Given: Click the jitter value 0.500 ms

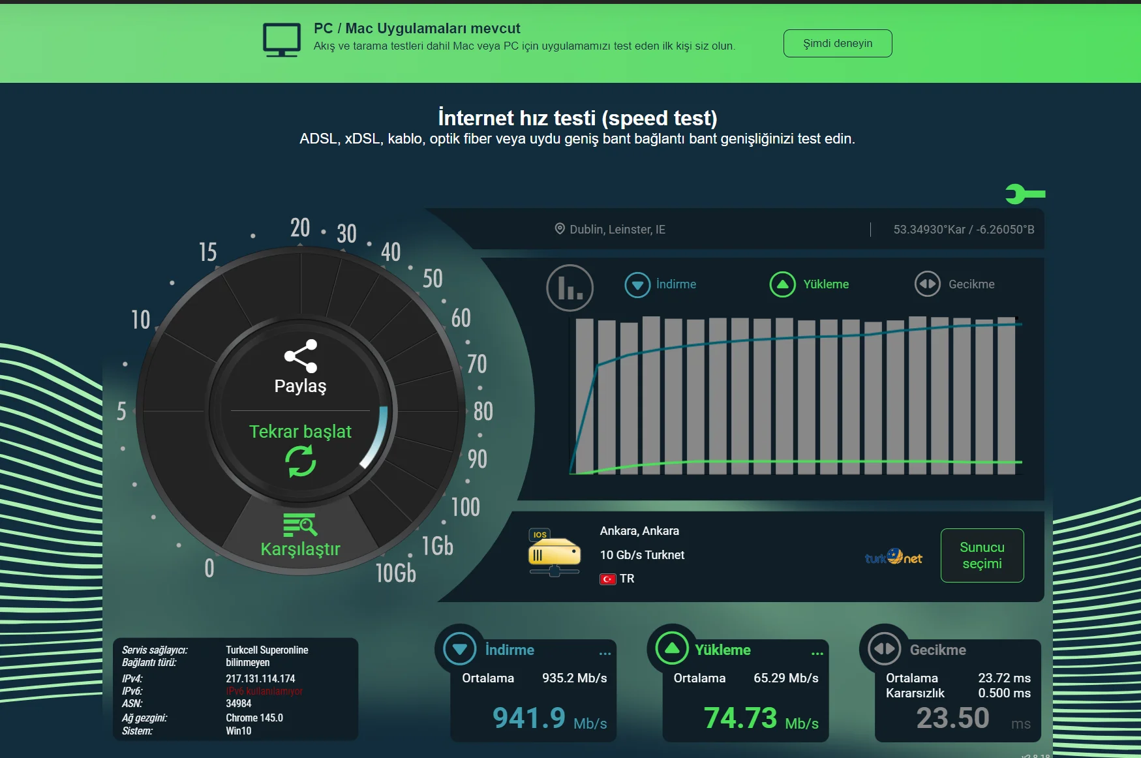Looking at the screenshot, I should pyautogui.click(x=1005, y=693).
